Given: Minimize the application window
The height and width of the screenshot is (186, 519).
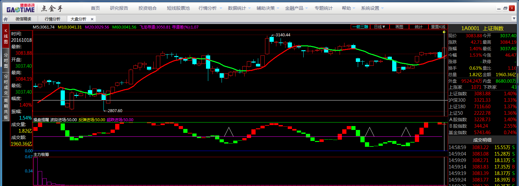Looking at the screenshot, I should 499,8.
